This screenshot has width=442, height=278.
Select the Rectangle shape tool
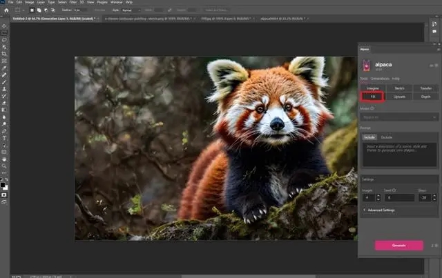pos(4,152)
